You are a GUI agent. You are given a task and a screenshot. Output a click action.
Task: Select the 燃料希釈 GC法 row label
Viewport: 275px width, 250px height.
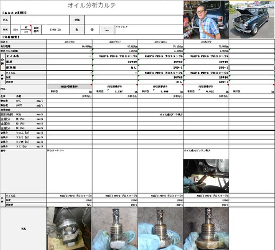(23, 115)
